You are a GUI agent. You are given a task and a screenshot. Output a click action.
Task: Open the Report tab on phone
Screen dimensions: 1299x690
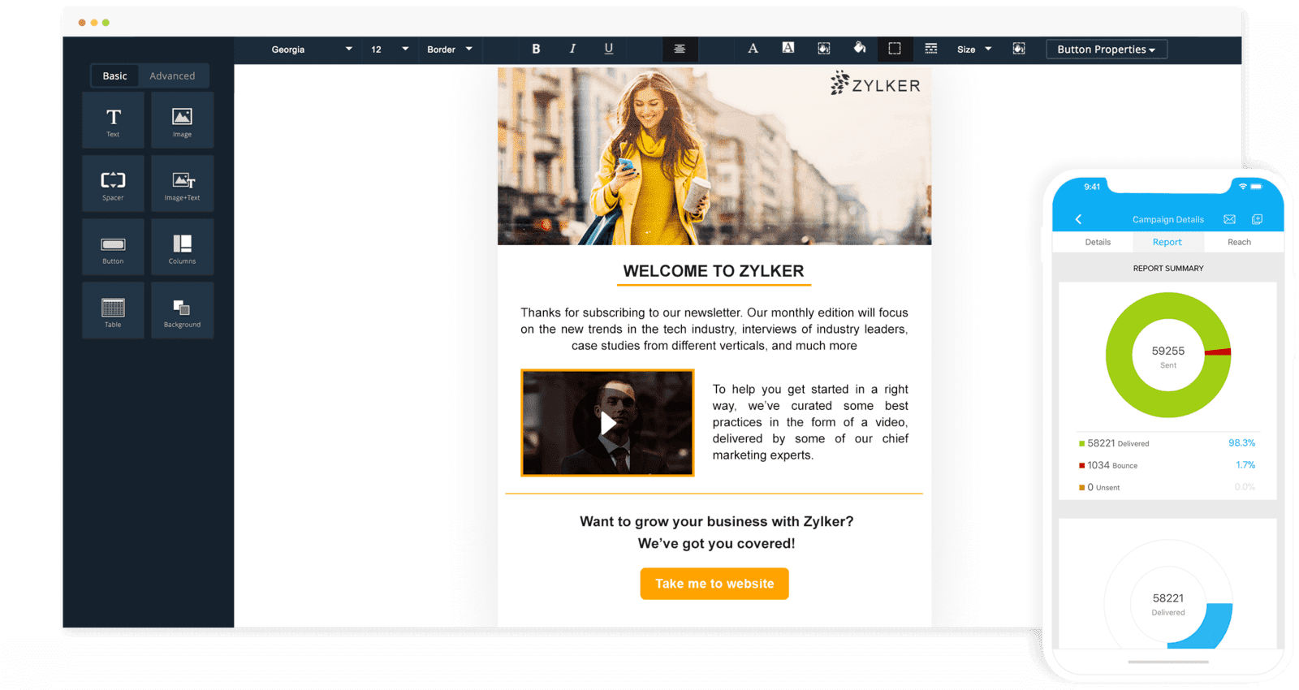click(x=1167, y=242)
